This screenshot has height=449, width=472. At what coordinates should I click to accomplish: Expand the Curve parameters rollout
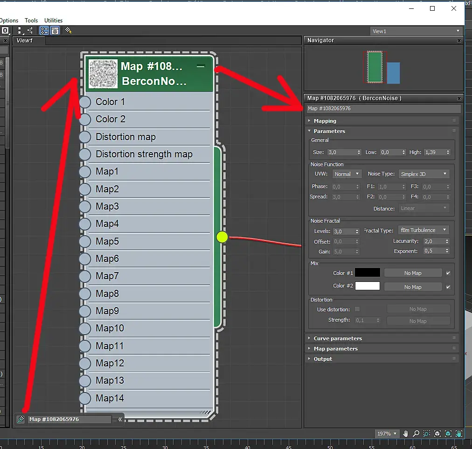tap(382, 338)
